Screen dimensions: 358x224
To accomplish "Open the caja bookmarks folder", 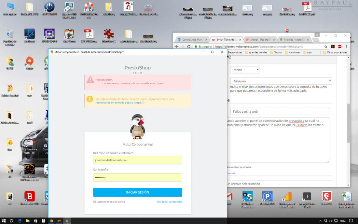I will point(307,52).
